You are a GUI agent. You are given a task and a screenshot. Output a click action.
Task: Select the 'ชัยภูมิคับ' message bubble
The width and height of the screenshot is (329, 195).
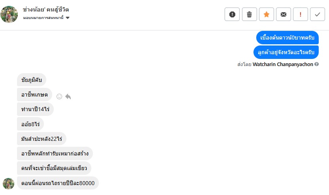click(x=32, y=80)
